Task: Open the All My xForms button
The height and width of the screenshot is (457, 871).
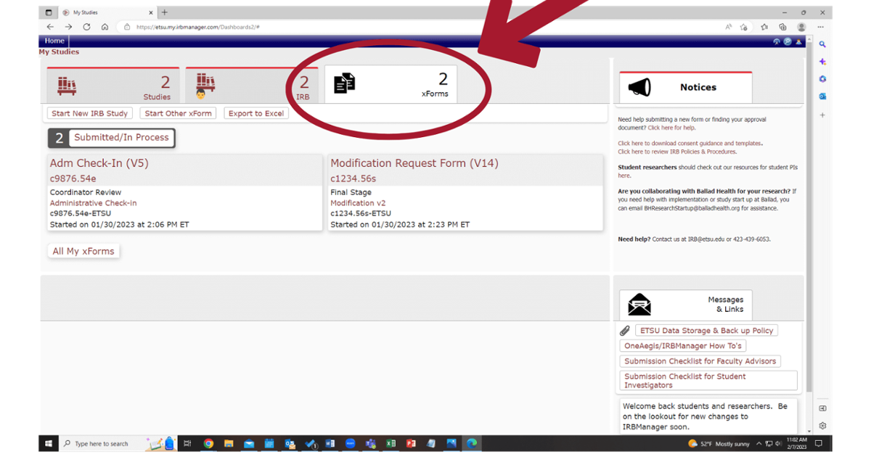Action: tap(83, 251)
